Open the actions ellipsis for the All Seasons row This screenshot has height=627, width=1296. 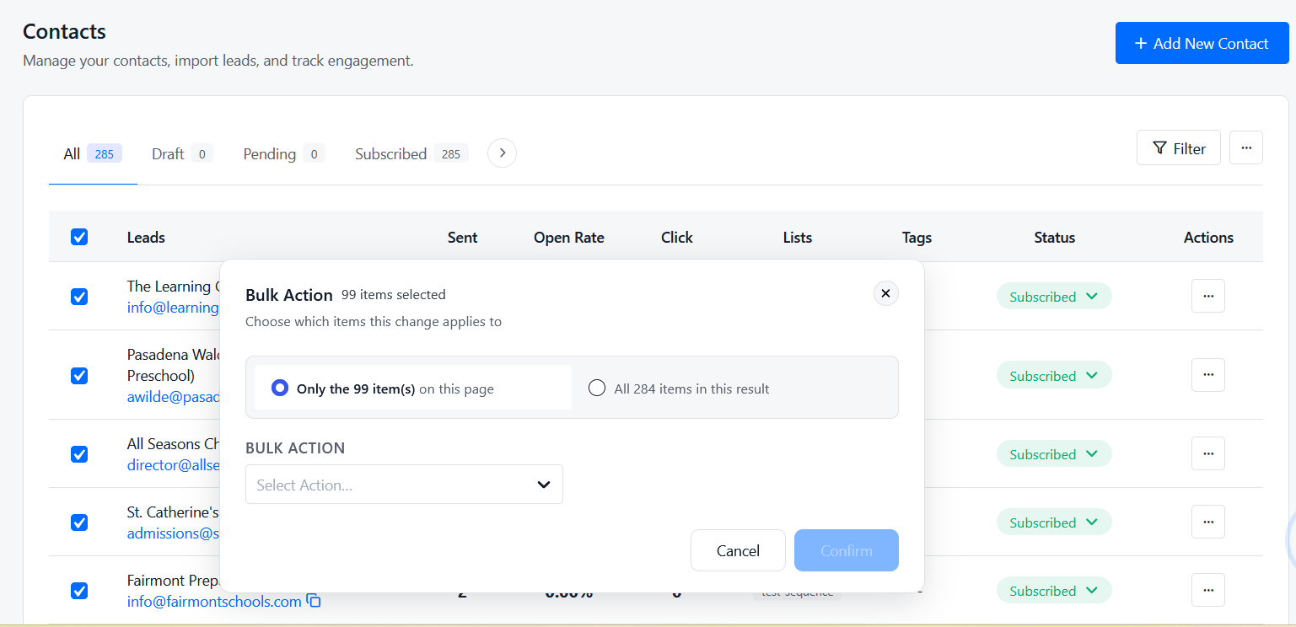pos(1208,453)
